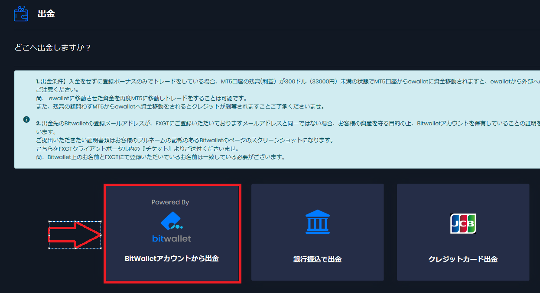Click the 出金 page heading text
The height and width of the screenshot is (293, 540).
[x=46, y=14]
